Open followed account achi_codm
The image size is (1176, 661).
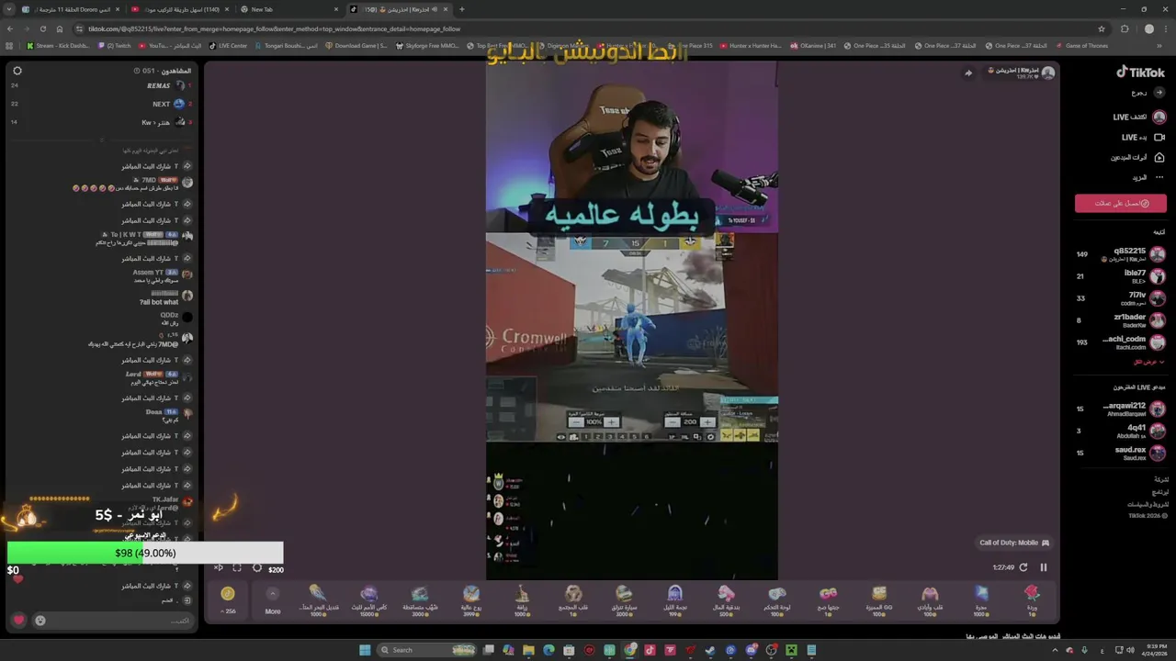[1121, 342]
